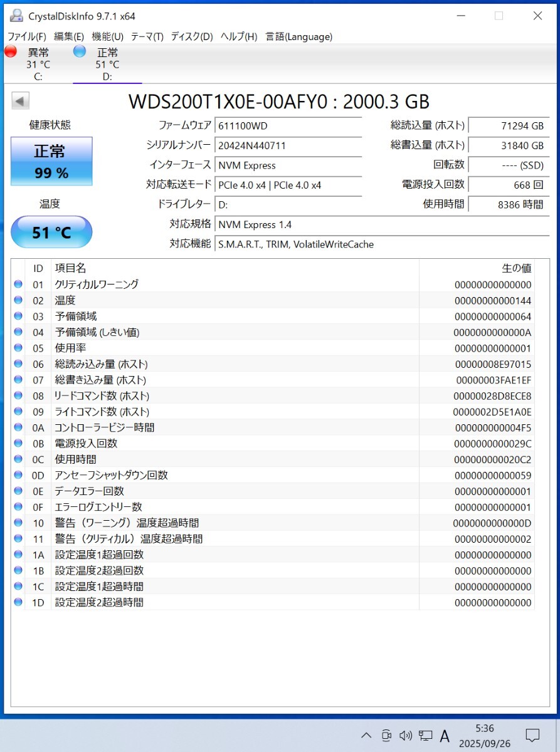The width and height of the screenshot is (560, 752).
Task: Click total host writes value 31840 GB
Action: point(508,145)
